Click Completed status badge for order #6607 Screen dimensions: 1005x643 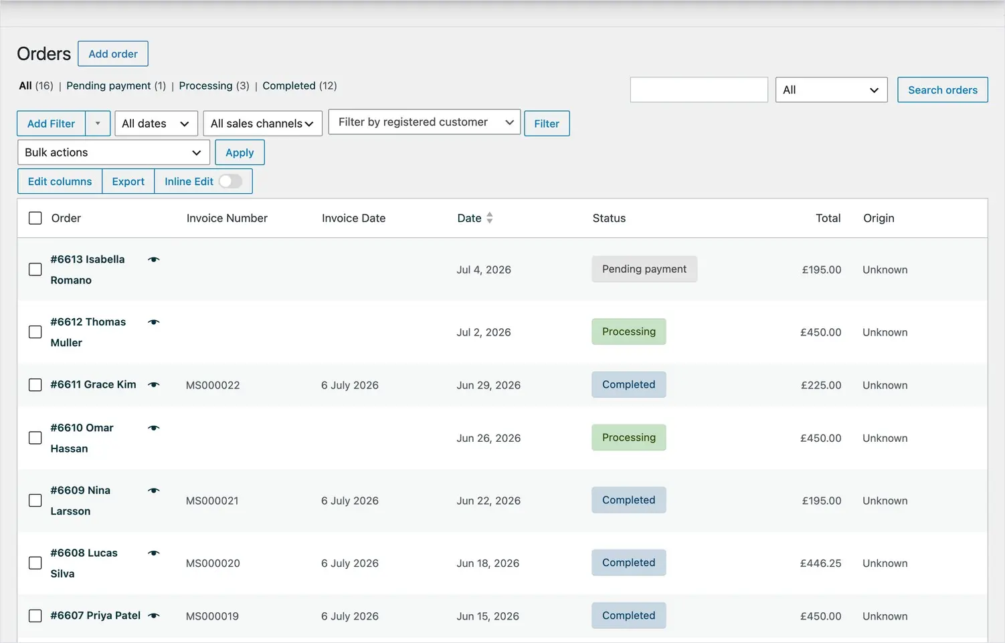pyautogui.click(x=629, y=615)
